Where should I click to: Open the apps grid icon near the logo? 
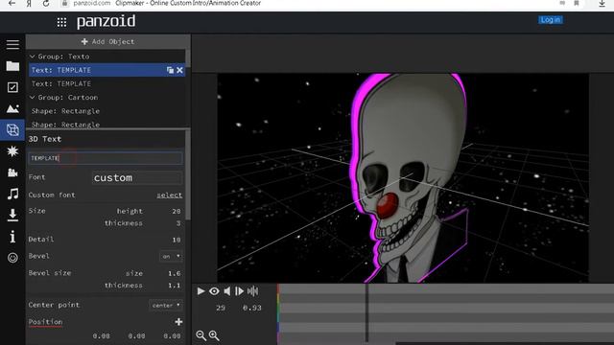[x=61, y=22]
